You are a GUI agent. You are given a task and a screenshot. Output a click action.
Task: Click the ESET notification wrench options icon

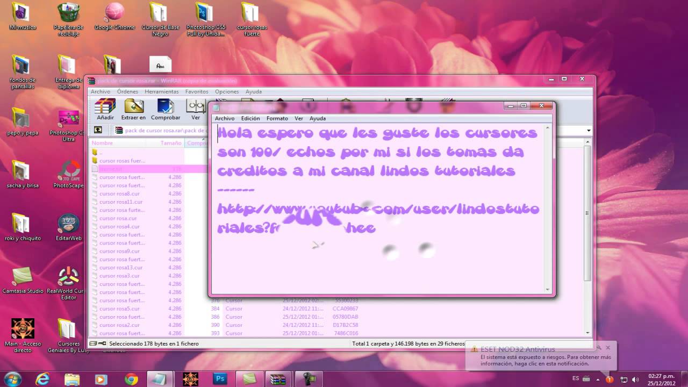[x=599, y=348]
